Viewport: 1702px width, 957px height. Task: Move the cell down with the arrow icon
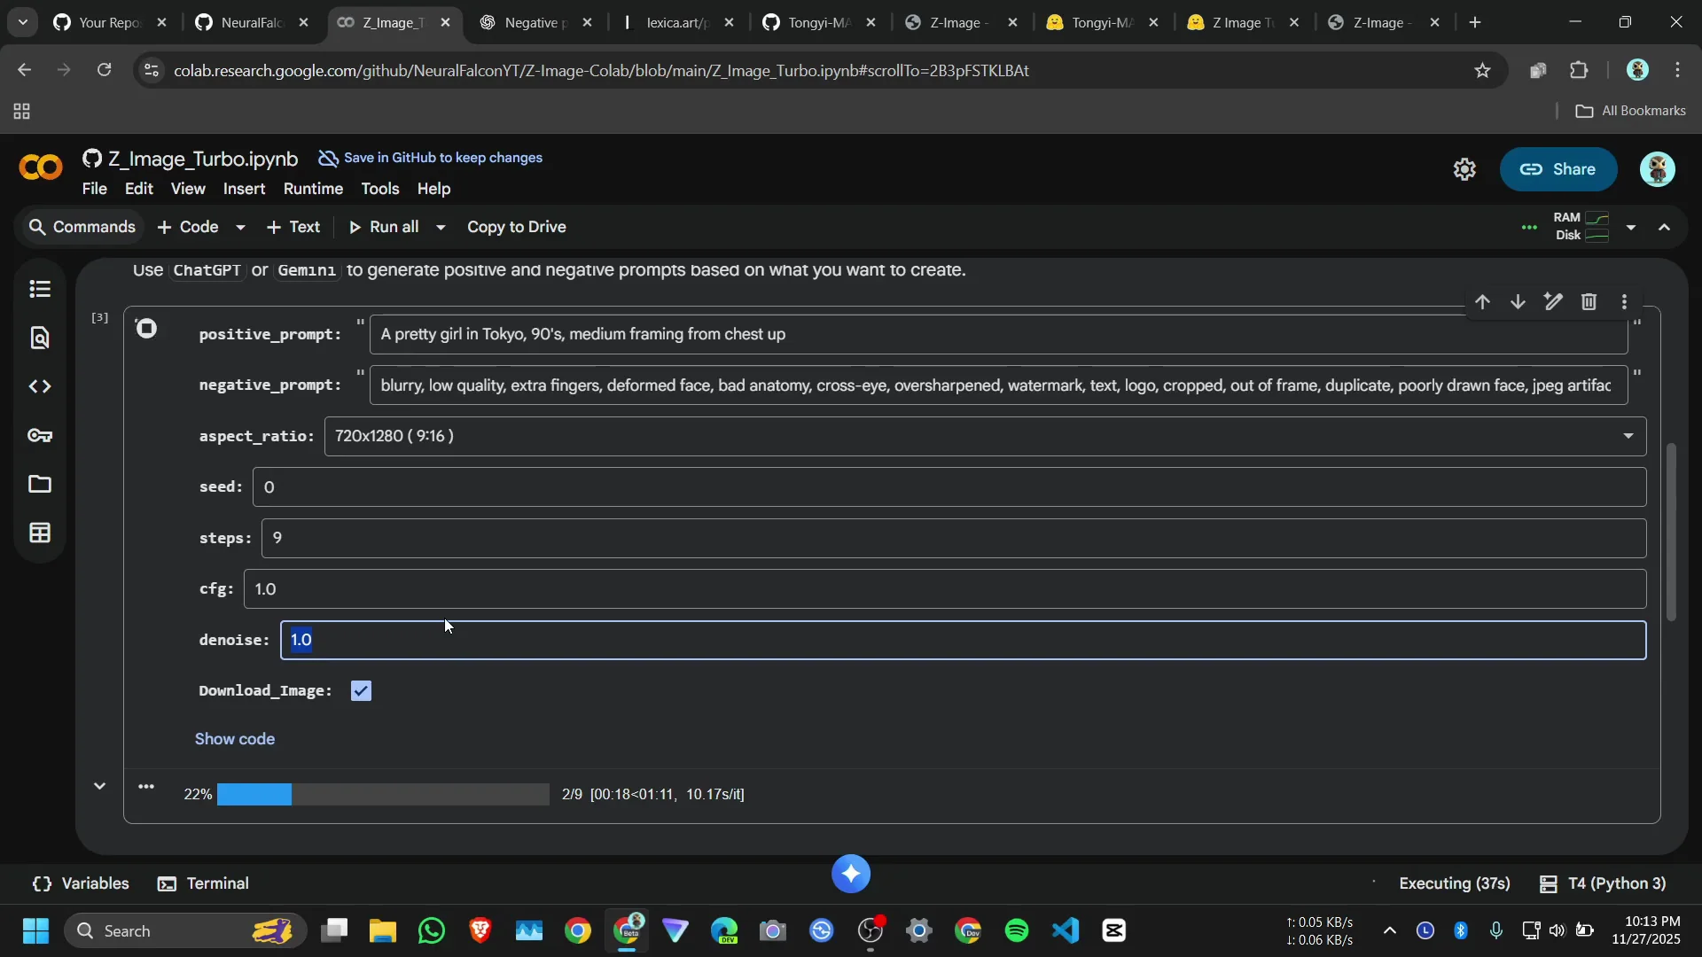tap(1518, 302)
